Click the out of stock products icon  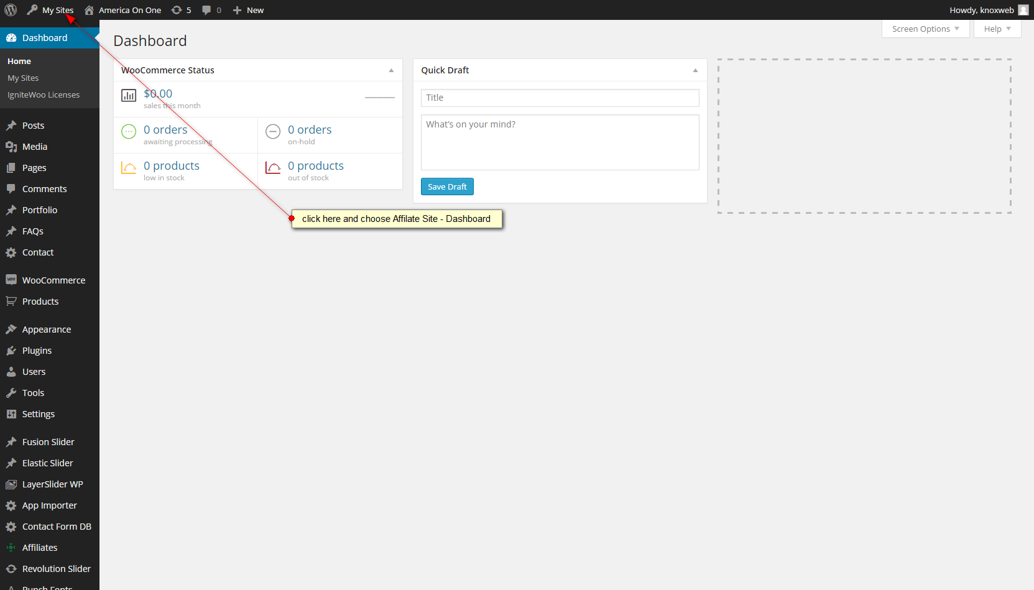click(273, 167)
